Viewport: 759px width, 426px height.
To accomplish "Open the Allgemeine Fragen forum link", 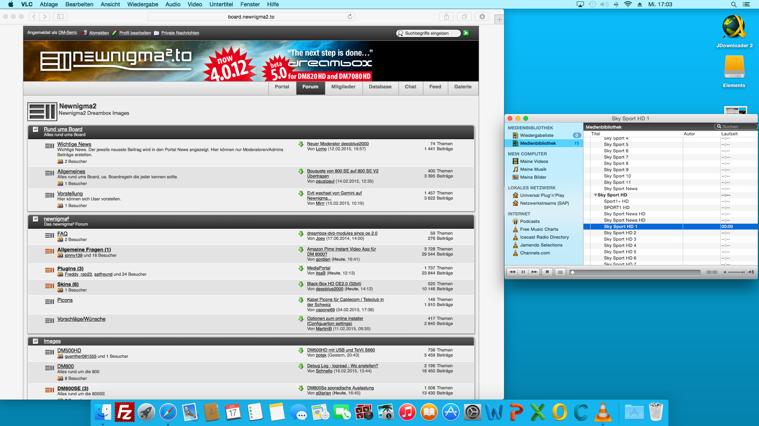I will (84, 250).
